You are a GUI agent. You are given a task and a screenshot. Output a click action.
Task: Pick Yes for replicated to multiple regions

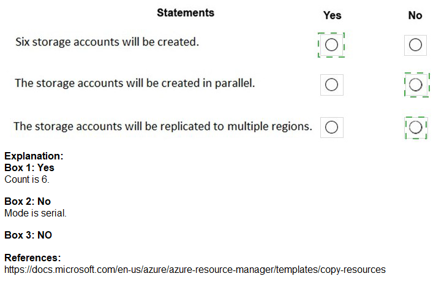coord(331,127)
